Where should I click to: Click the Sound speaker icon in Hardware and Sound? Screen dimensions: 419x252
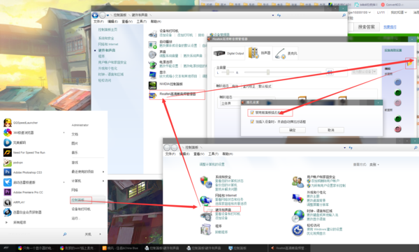tap(152, 54)
